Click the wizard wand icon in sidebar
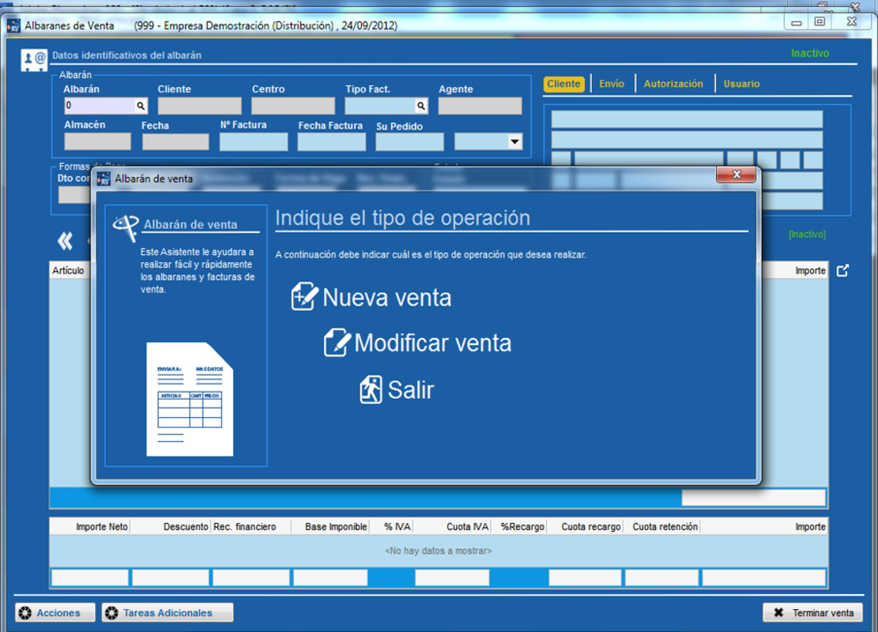This screenshot has width=878, height=632. tap(126, 227)
